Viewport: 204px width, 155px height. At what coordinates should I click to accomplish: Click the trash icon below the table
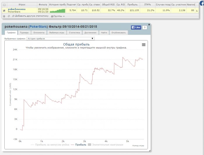(4, 16)
